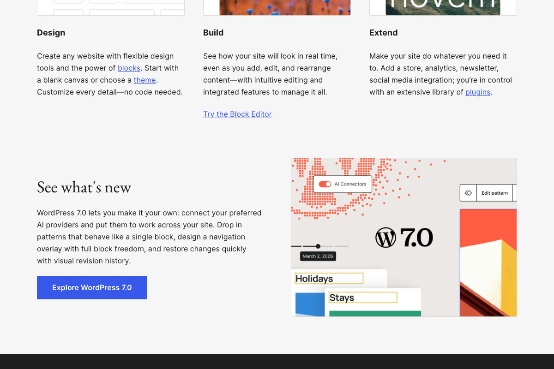Open the WordPress 7.0 promo image
Viewport: 554px width, 369px height.
404,237
